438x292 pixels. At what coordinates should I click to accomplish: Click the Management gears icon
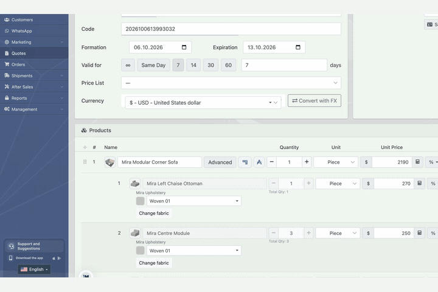tap(7, 109)
